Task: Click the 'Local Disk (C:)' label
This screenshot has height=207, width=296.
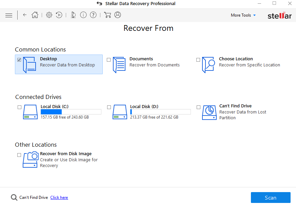Action: pyautogui.click(x=55, y=107)
